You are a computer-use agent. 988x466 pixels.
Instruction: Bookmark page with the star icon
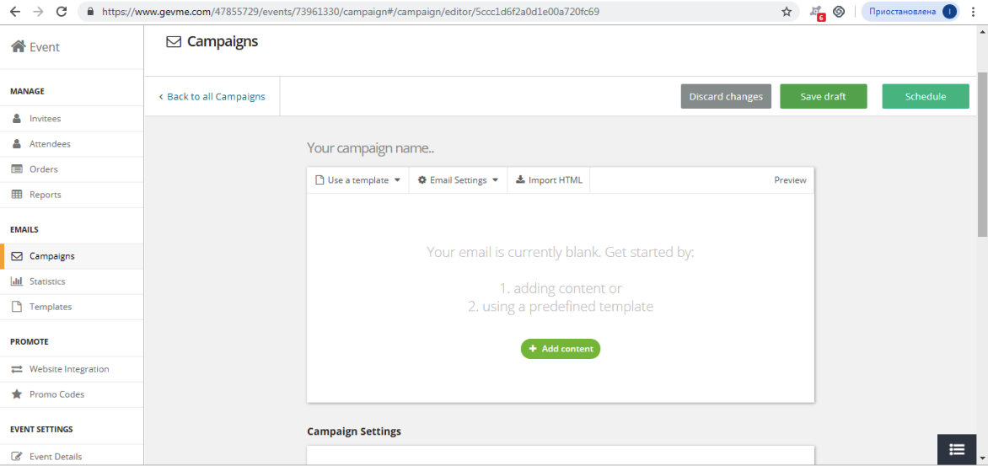[787, 12]
